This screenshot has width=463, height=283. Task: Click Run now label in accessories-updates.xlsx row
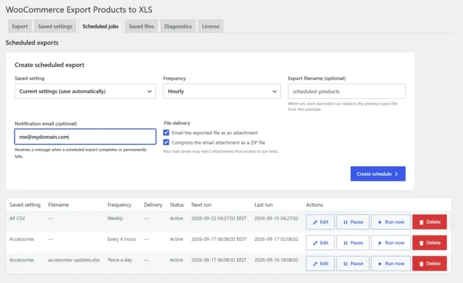(x=394, y=264)
